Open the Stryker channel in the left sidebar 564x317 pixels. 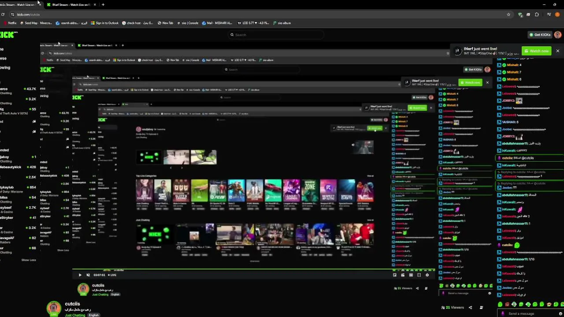click(18, 218)
